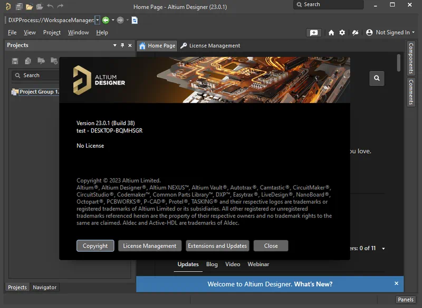Select the Webinar tab
This screenshot has height=308, width=422.
coord(258,264)
